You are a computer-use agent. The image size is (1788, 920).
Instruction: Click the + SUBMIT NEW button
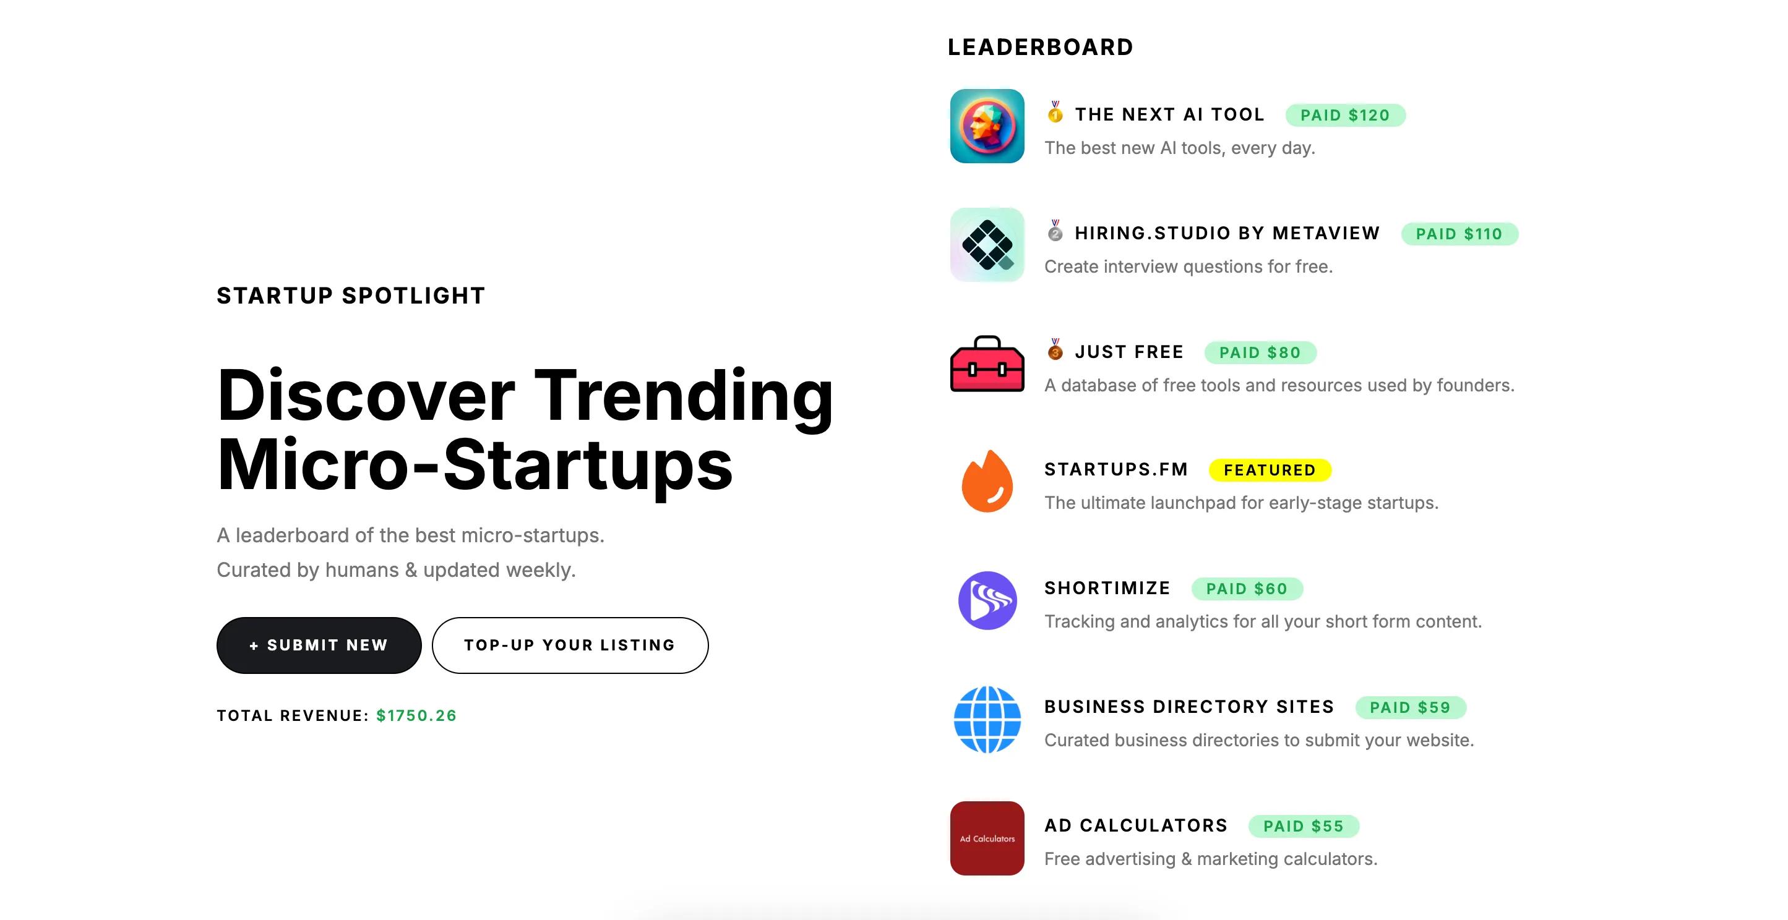(318, 644)
